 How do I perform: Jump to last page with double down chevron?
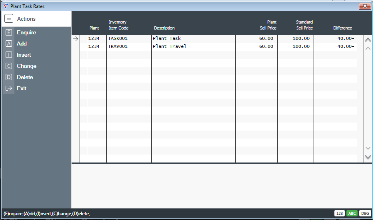[x=368, y=157]
